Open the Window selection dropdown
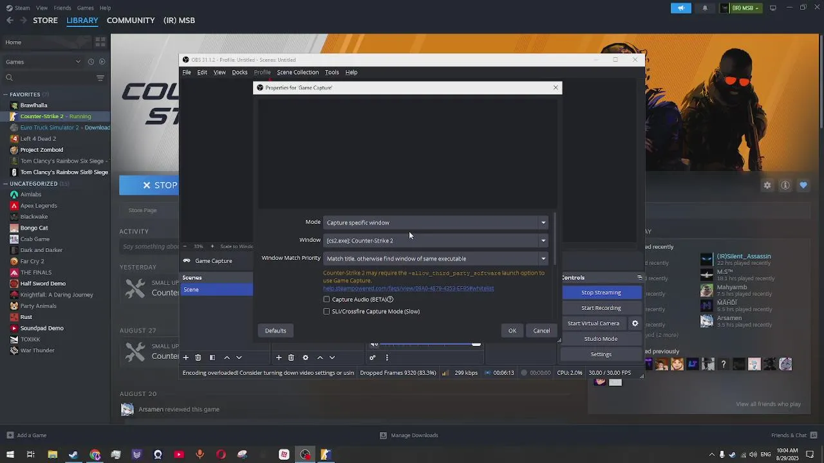The height and width of the screenshot is (463, 824). (x=436, y=241)
